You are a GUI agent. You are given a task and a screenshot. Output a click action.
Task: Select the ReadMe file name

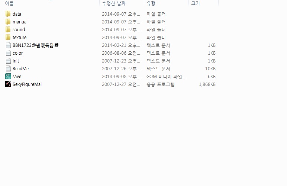[x=21, y=69]
